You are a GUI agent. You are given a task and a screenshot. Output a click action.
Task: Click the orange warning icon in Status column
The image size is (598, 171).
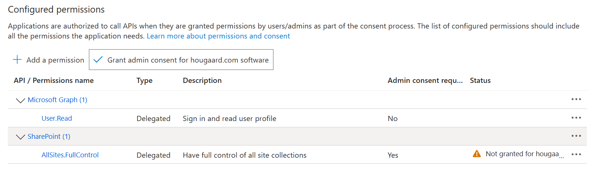(477, 154)
